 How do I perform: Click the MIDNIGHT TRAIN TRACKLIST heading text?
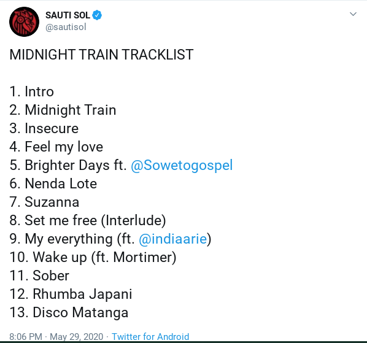(101, 55)
